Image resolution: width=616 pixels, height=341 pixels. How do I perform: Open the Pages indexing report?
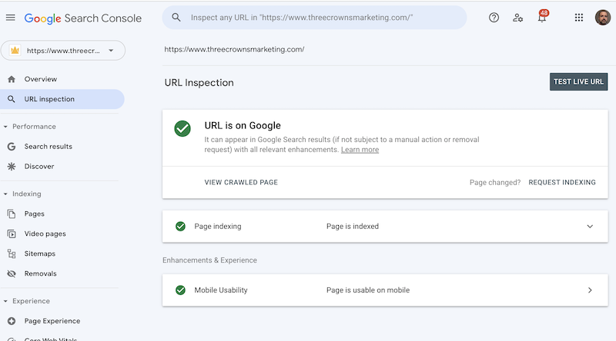[x=34, y=214]
